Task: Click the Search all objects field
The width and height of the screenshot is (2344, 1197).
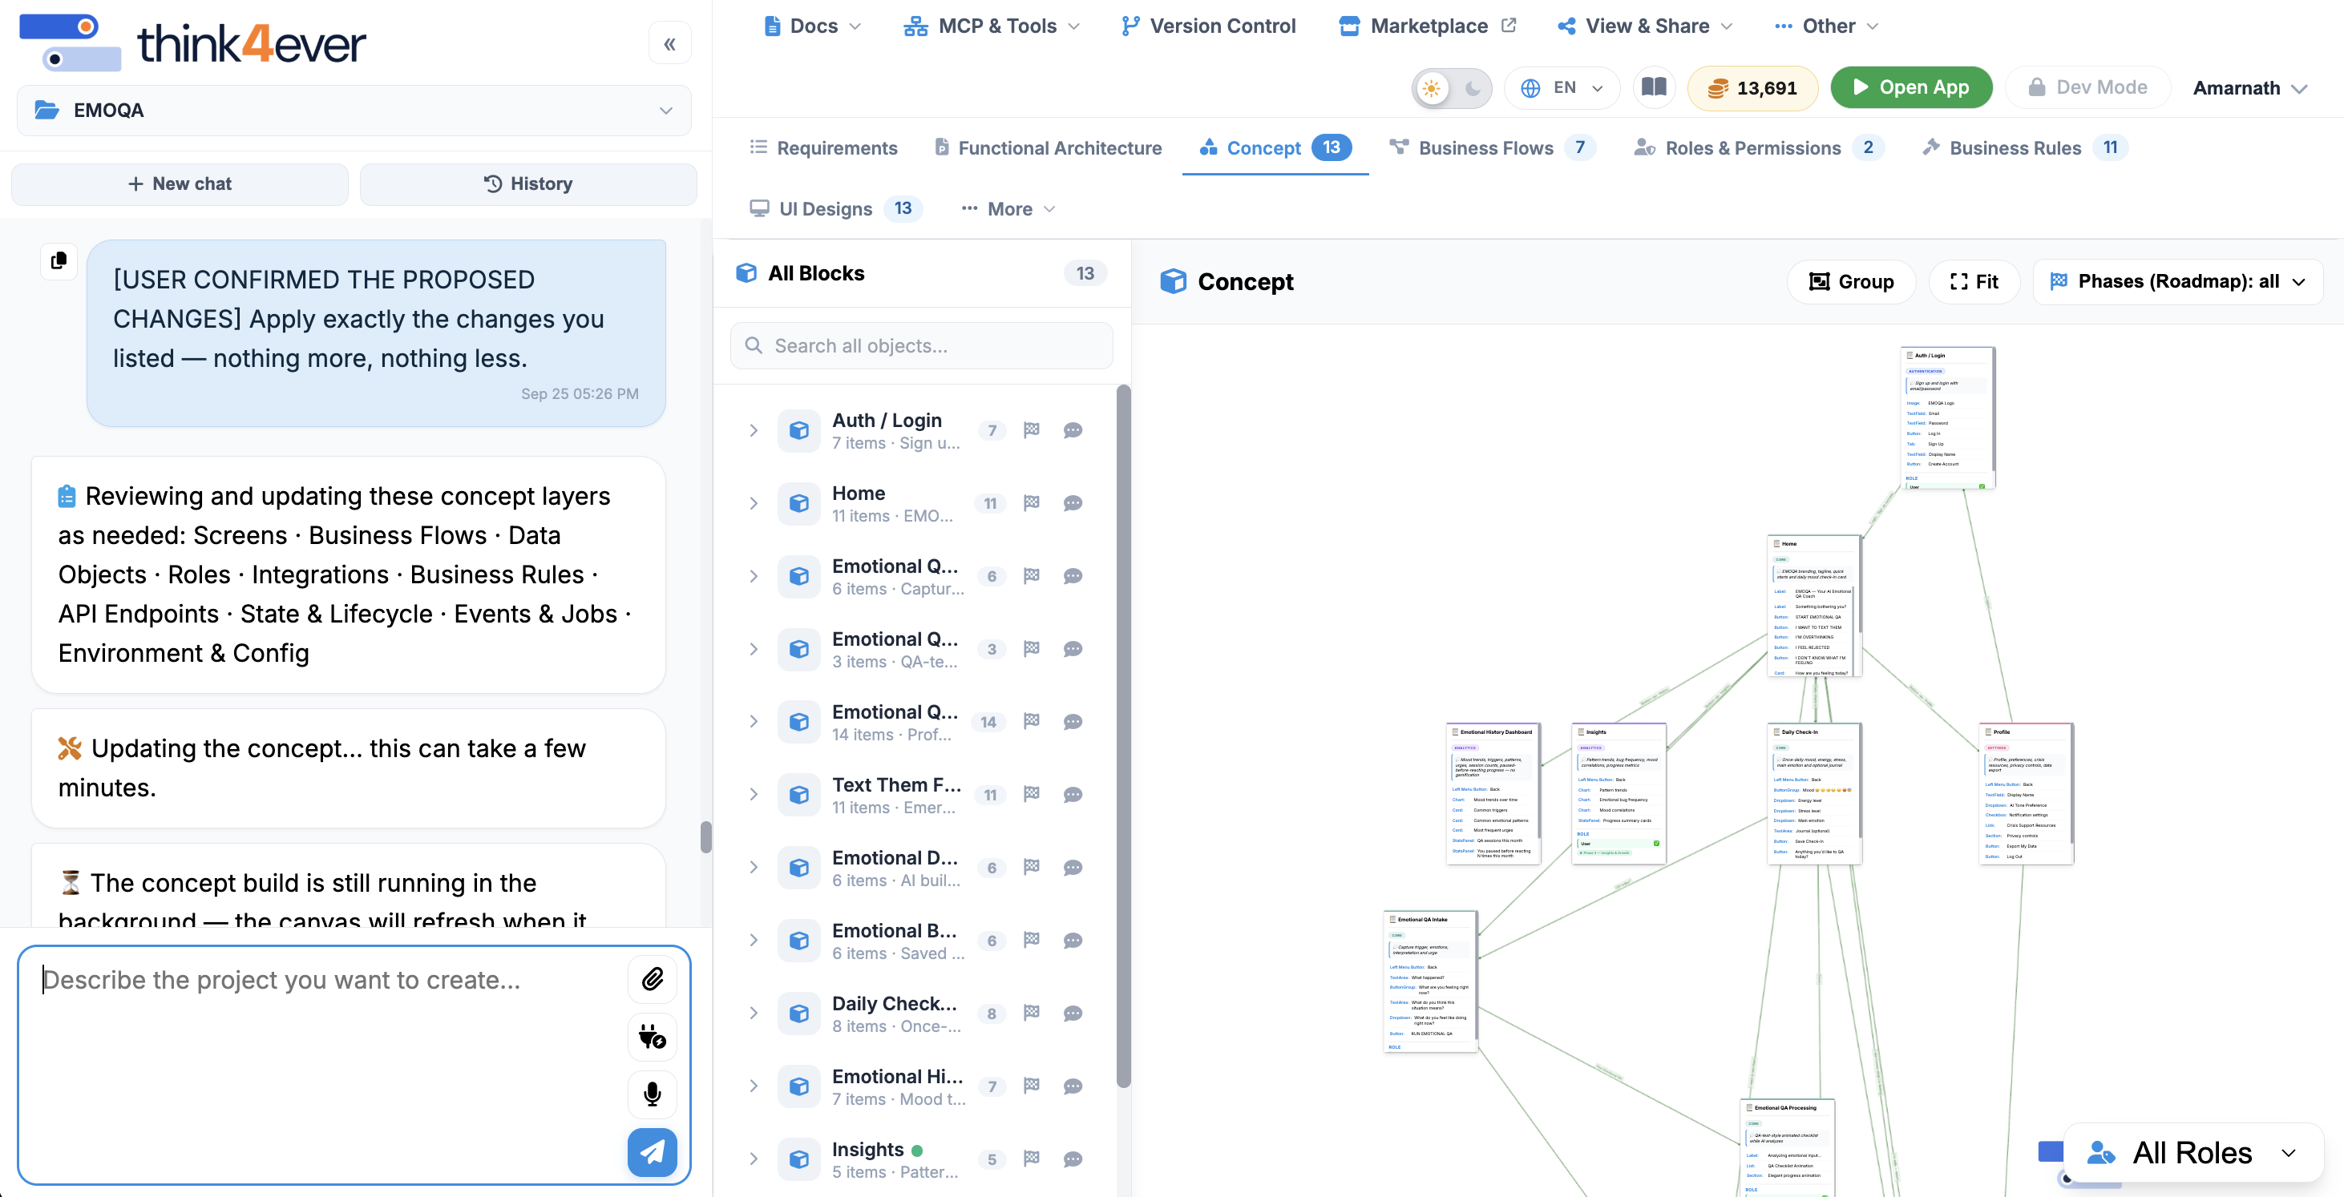Action: tap(922, 345)
